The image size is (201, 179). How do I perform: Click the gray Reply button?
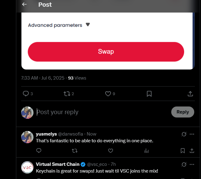(x=183, y=112)
